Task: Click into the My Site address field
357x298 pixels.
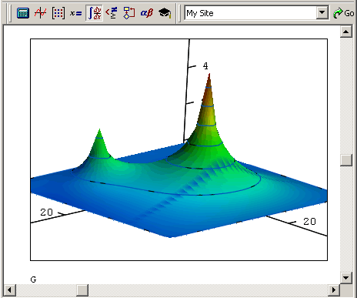Action: click(250, 13)
